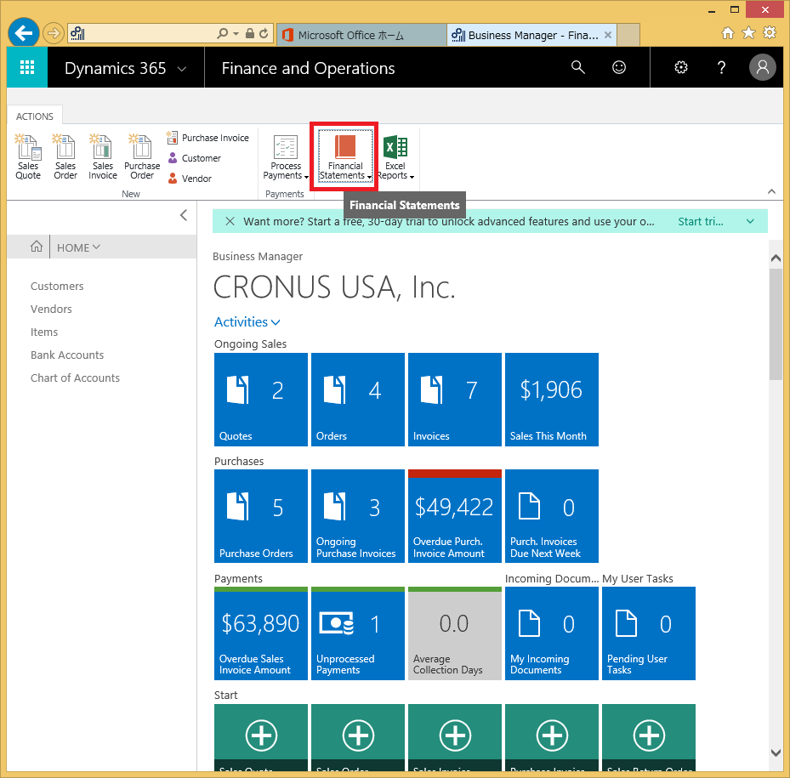
Task: Open Bank Accounts in navigation pane
Action: (x=67, y=355)
